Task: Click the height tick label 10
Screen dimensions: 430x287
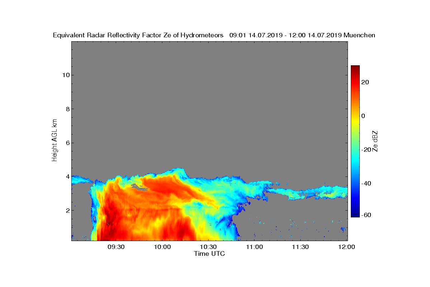Action: (65, 75)
